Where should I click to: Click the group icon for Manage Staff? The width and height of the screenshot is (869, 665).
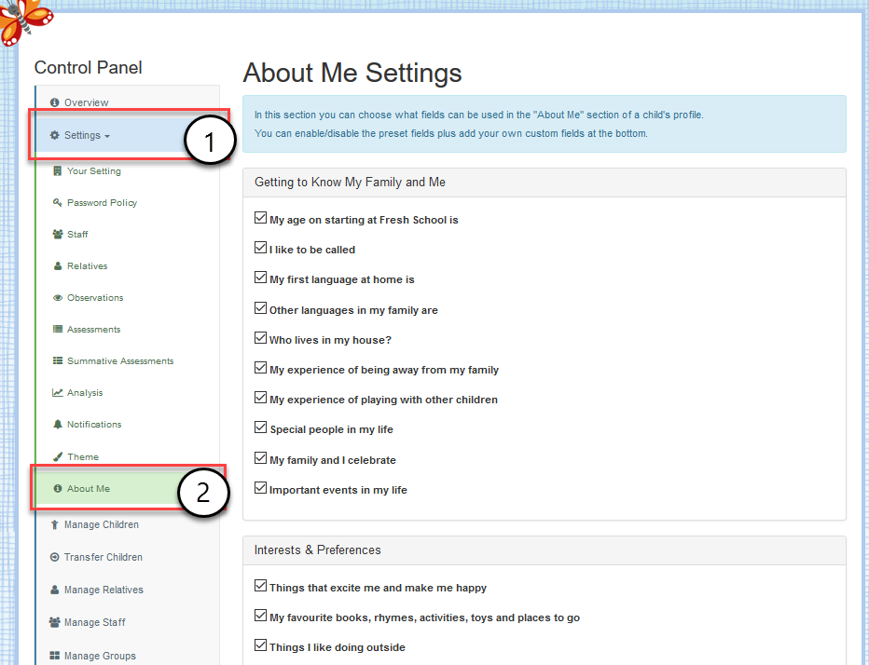click(54, 622)
